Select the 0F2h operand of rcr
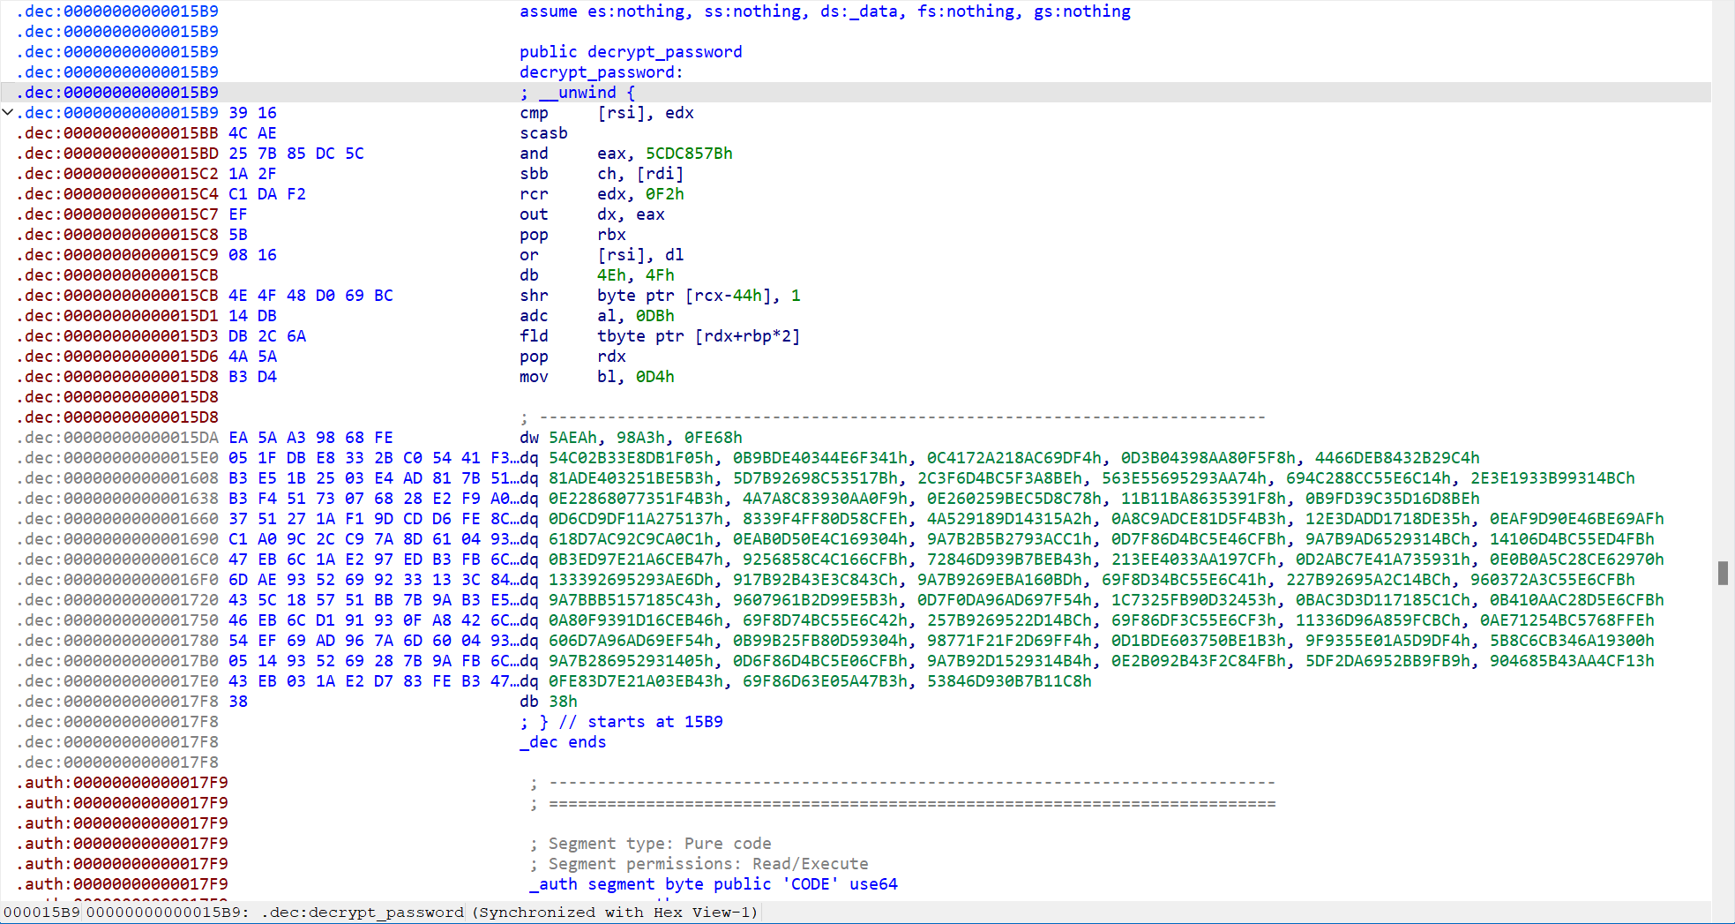Image resolution: width=1735 pixels, height=924 pixels. click(664, 194)
